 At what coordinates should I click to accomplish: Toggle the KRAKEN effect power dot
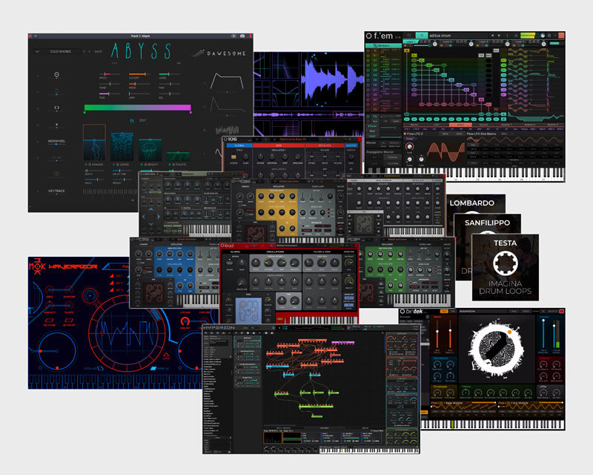pos(86,165)
